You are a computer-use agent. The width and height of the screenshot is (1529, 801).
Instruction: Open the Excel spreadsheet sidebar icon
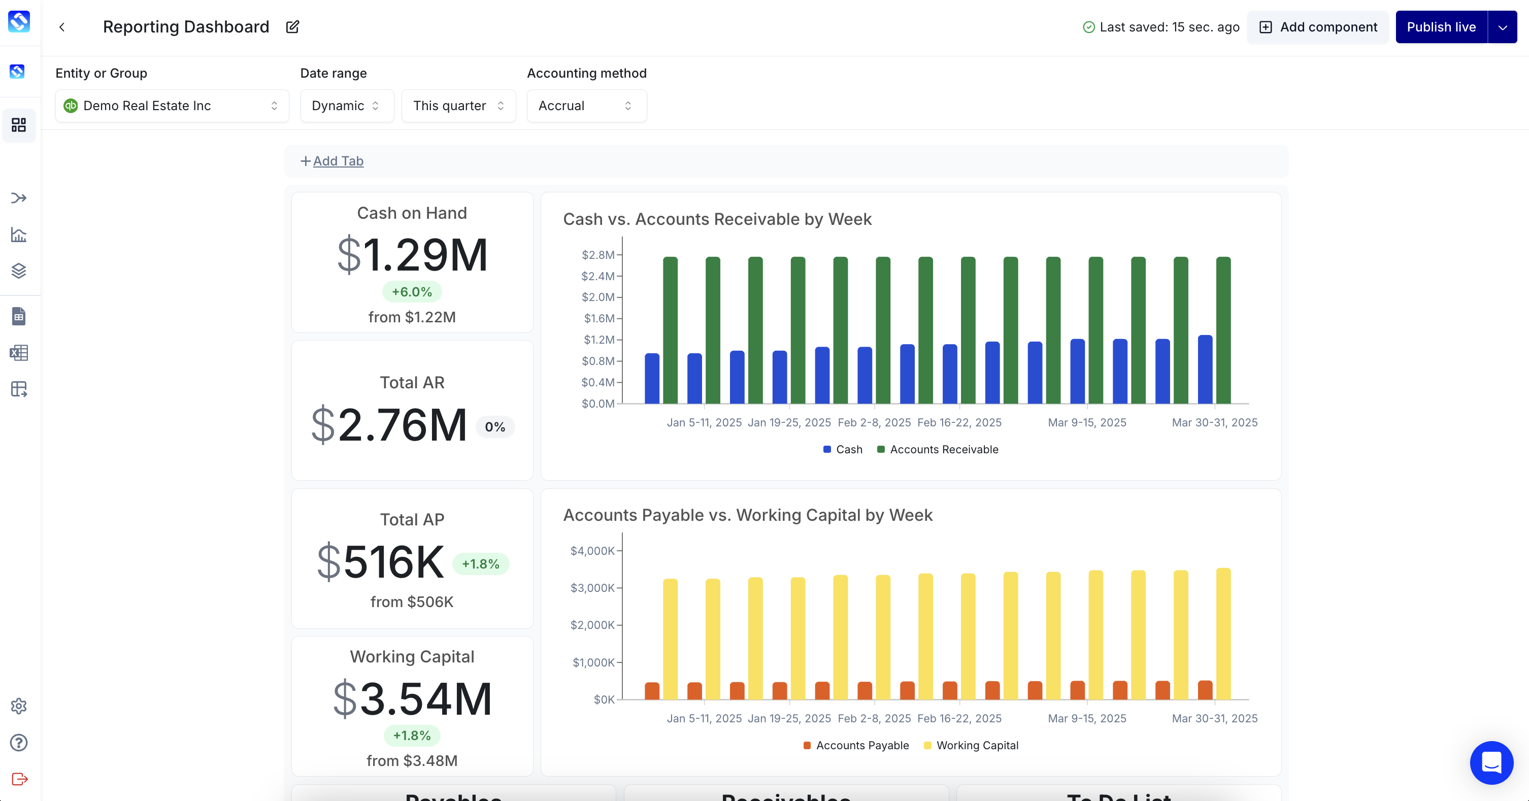point(19,353)
